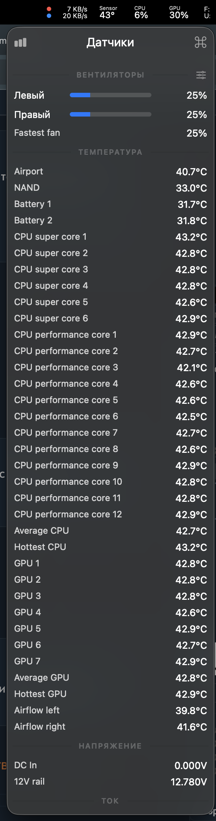
Task: Open fan settings sliders icon
Action: point(201,75)
